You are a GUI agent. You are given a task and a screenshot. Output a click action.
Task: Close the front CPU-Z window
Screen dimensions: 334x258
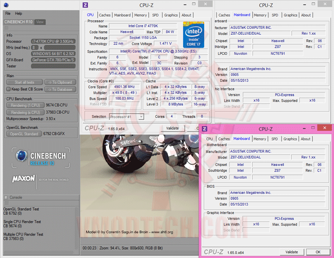tap(324, 128)
